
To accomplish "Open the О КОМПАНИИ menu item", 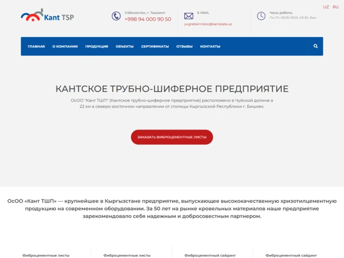I will click(x=65, y=47).
